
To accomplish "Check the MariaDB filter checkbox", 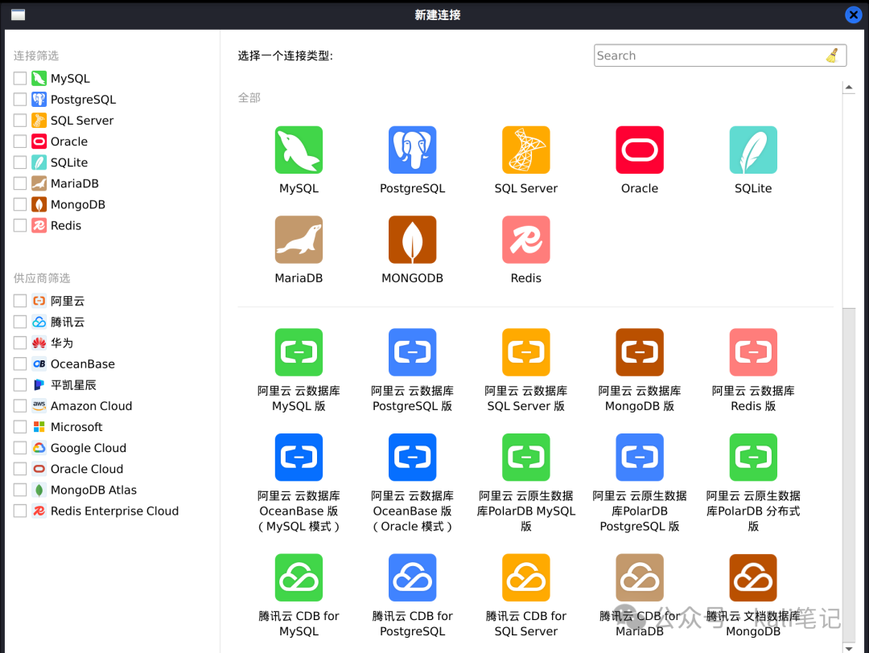I will (20, 184).
